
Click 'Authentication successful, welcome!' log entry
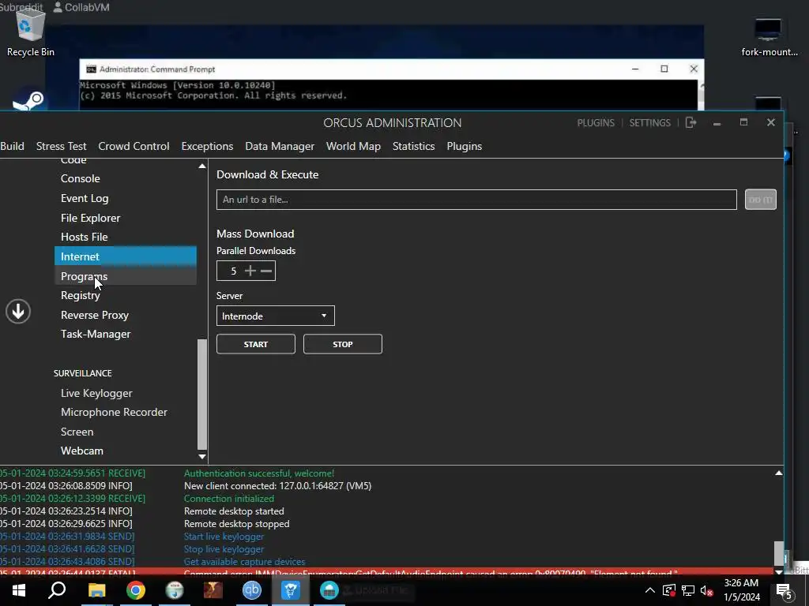pyautogui.click(x=259, y=473)
